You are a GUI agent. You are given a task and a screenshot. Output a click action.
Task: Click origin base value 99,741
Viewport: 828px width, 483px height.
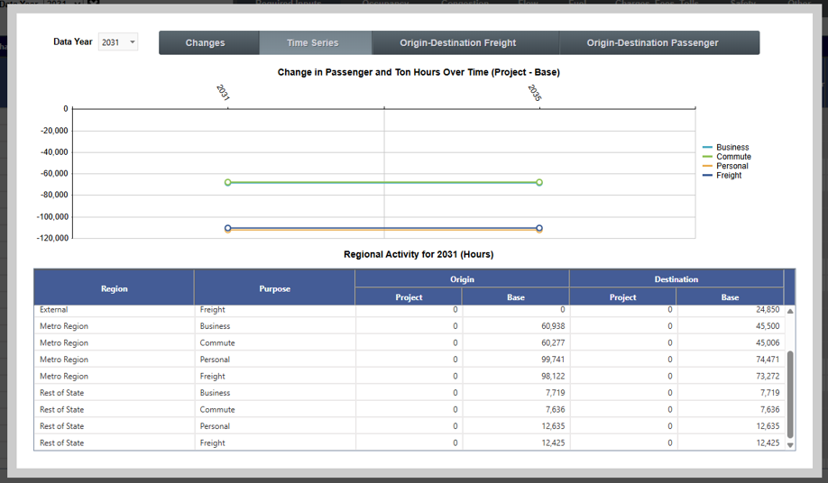553,359
